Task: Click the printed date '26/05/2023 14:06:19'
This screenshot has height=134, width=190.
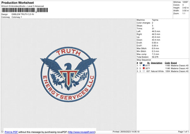Action: [130, 131]
